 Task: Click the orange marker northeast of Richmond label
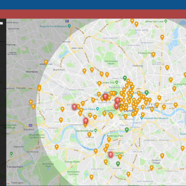57,147
